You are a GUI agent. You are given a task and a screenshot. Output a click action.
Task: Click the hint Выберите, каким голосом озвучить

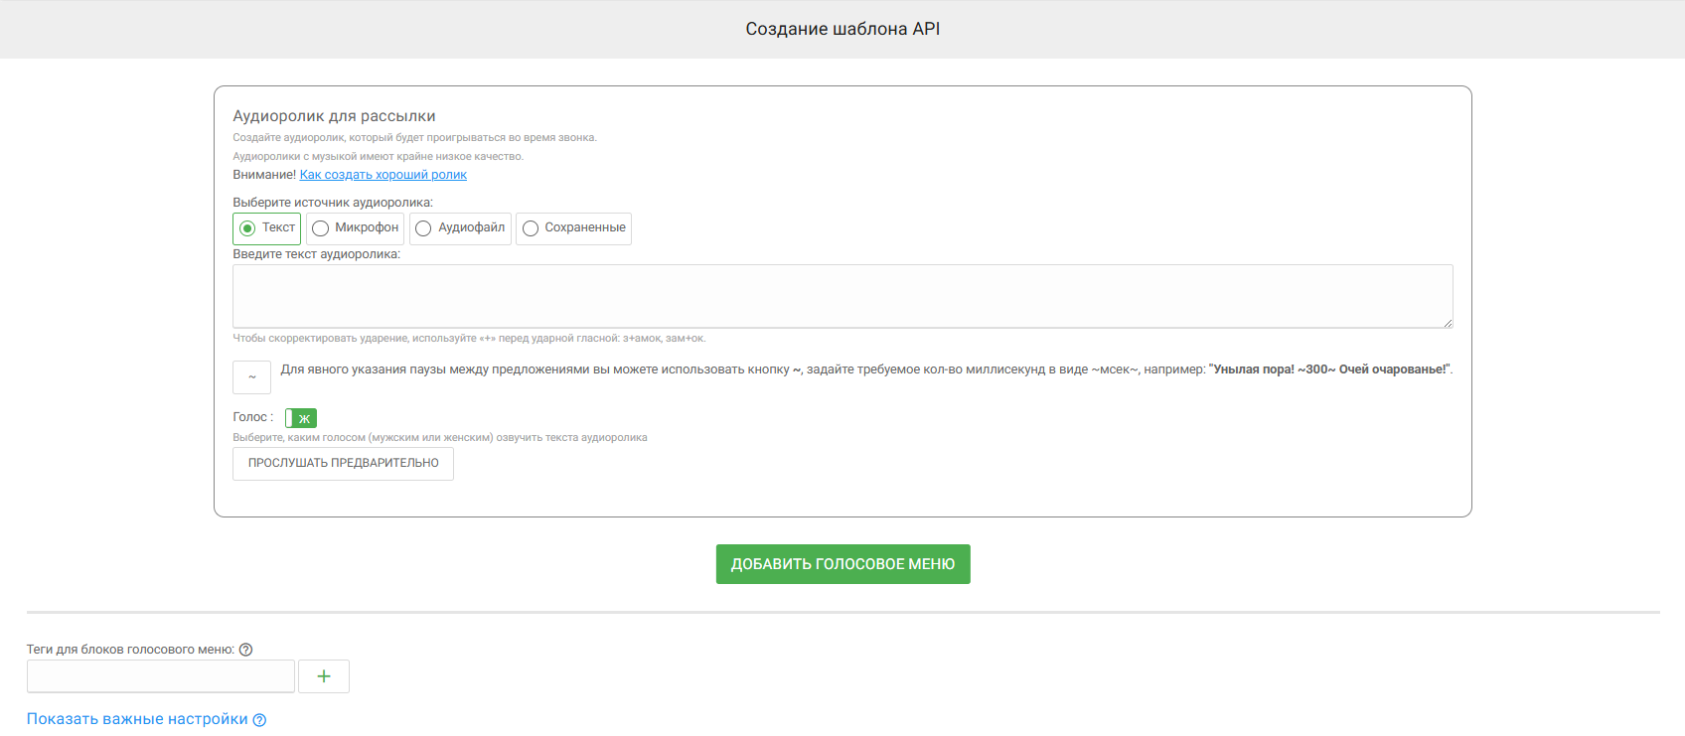440,438
